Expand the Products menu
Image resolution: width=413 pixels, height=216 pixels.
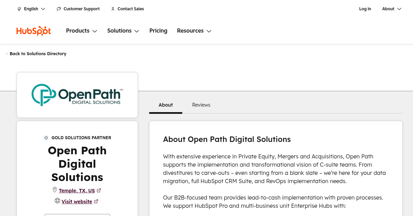[x=82, y=31]
